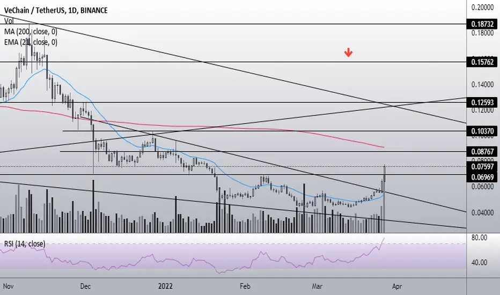Image resolution: width=500 pixels, height=295 pixels.
Task: Click the 2022 label on time axis
Action: pos(165,286)
